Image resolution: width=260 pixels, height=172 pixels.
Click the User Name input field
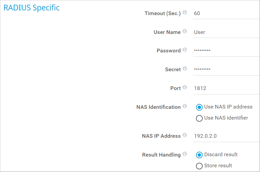226,32
